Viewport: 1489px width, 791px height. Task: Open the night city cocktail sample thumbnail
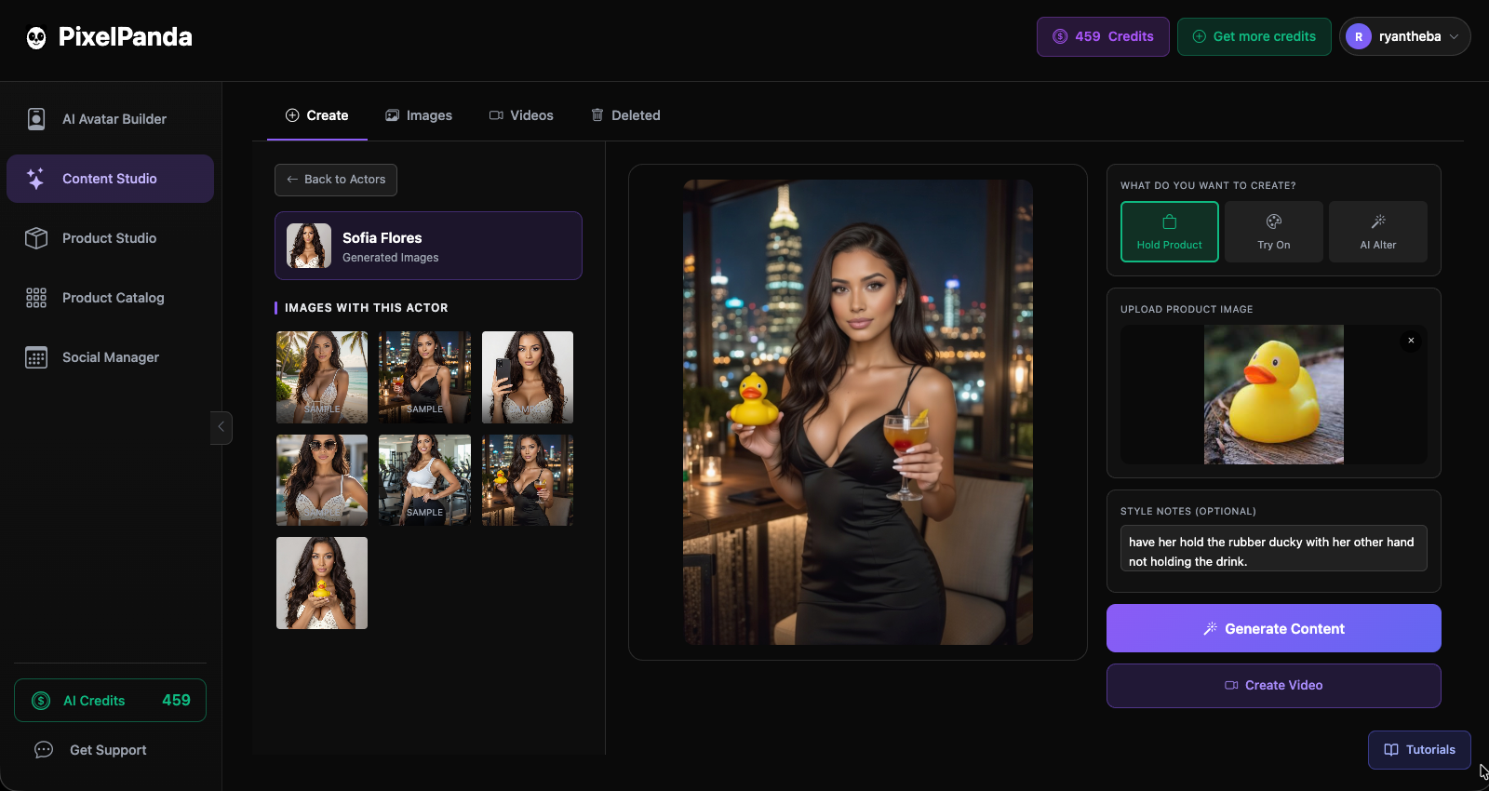(x=424, y=377)
